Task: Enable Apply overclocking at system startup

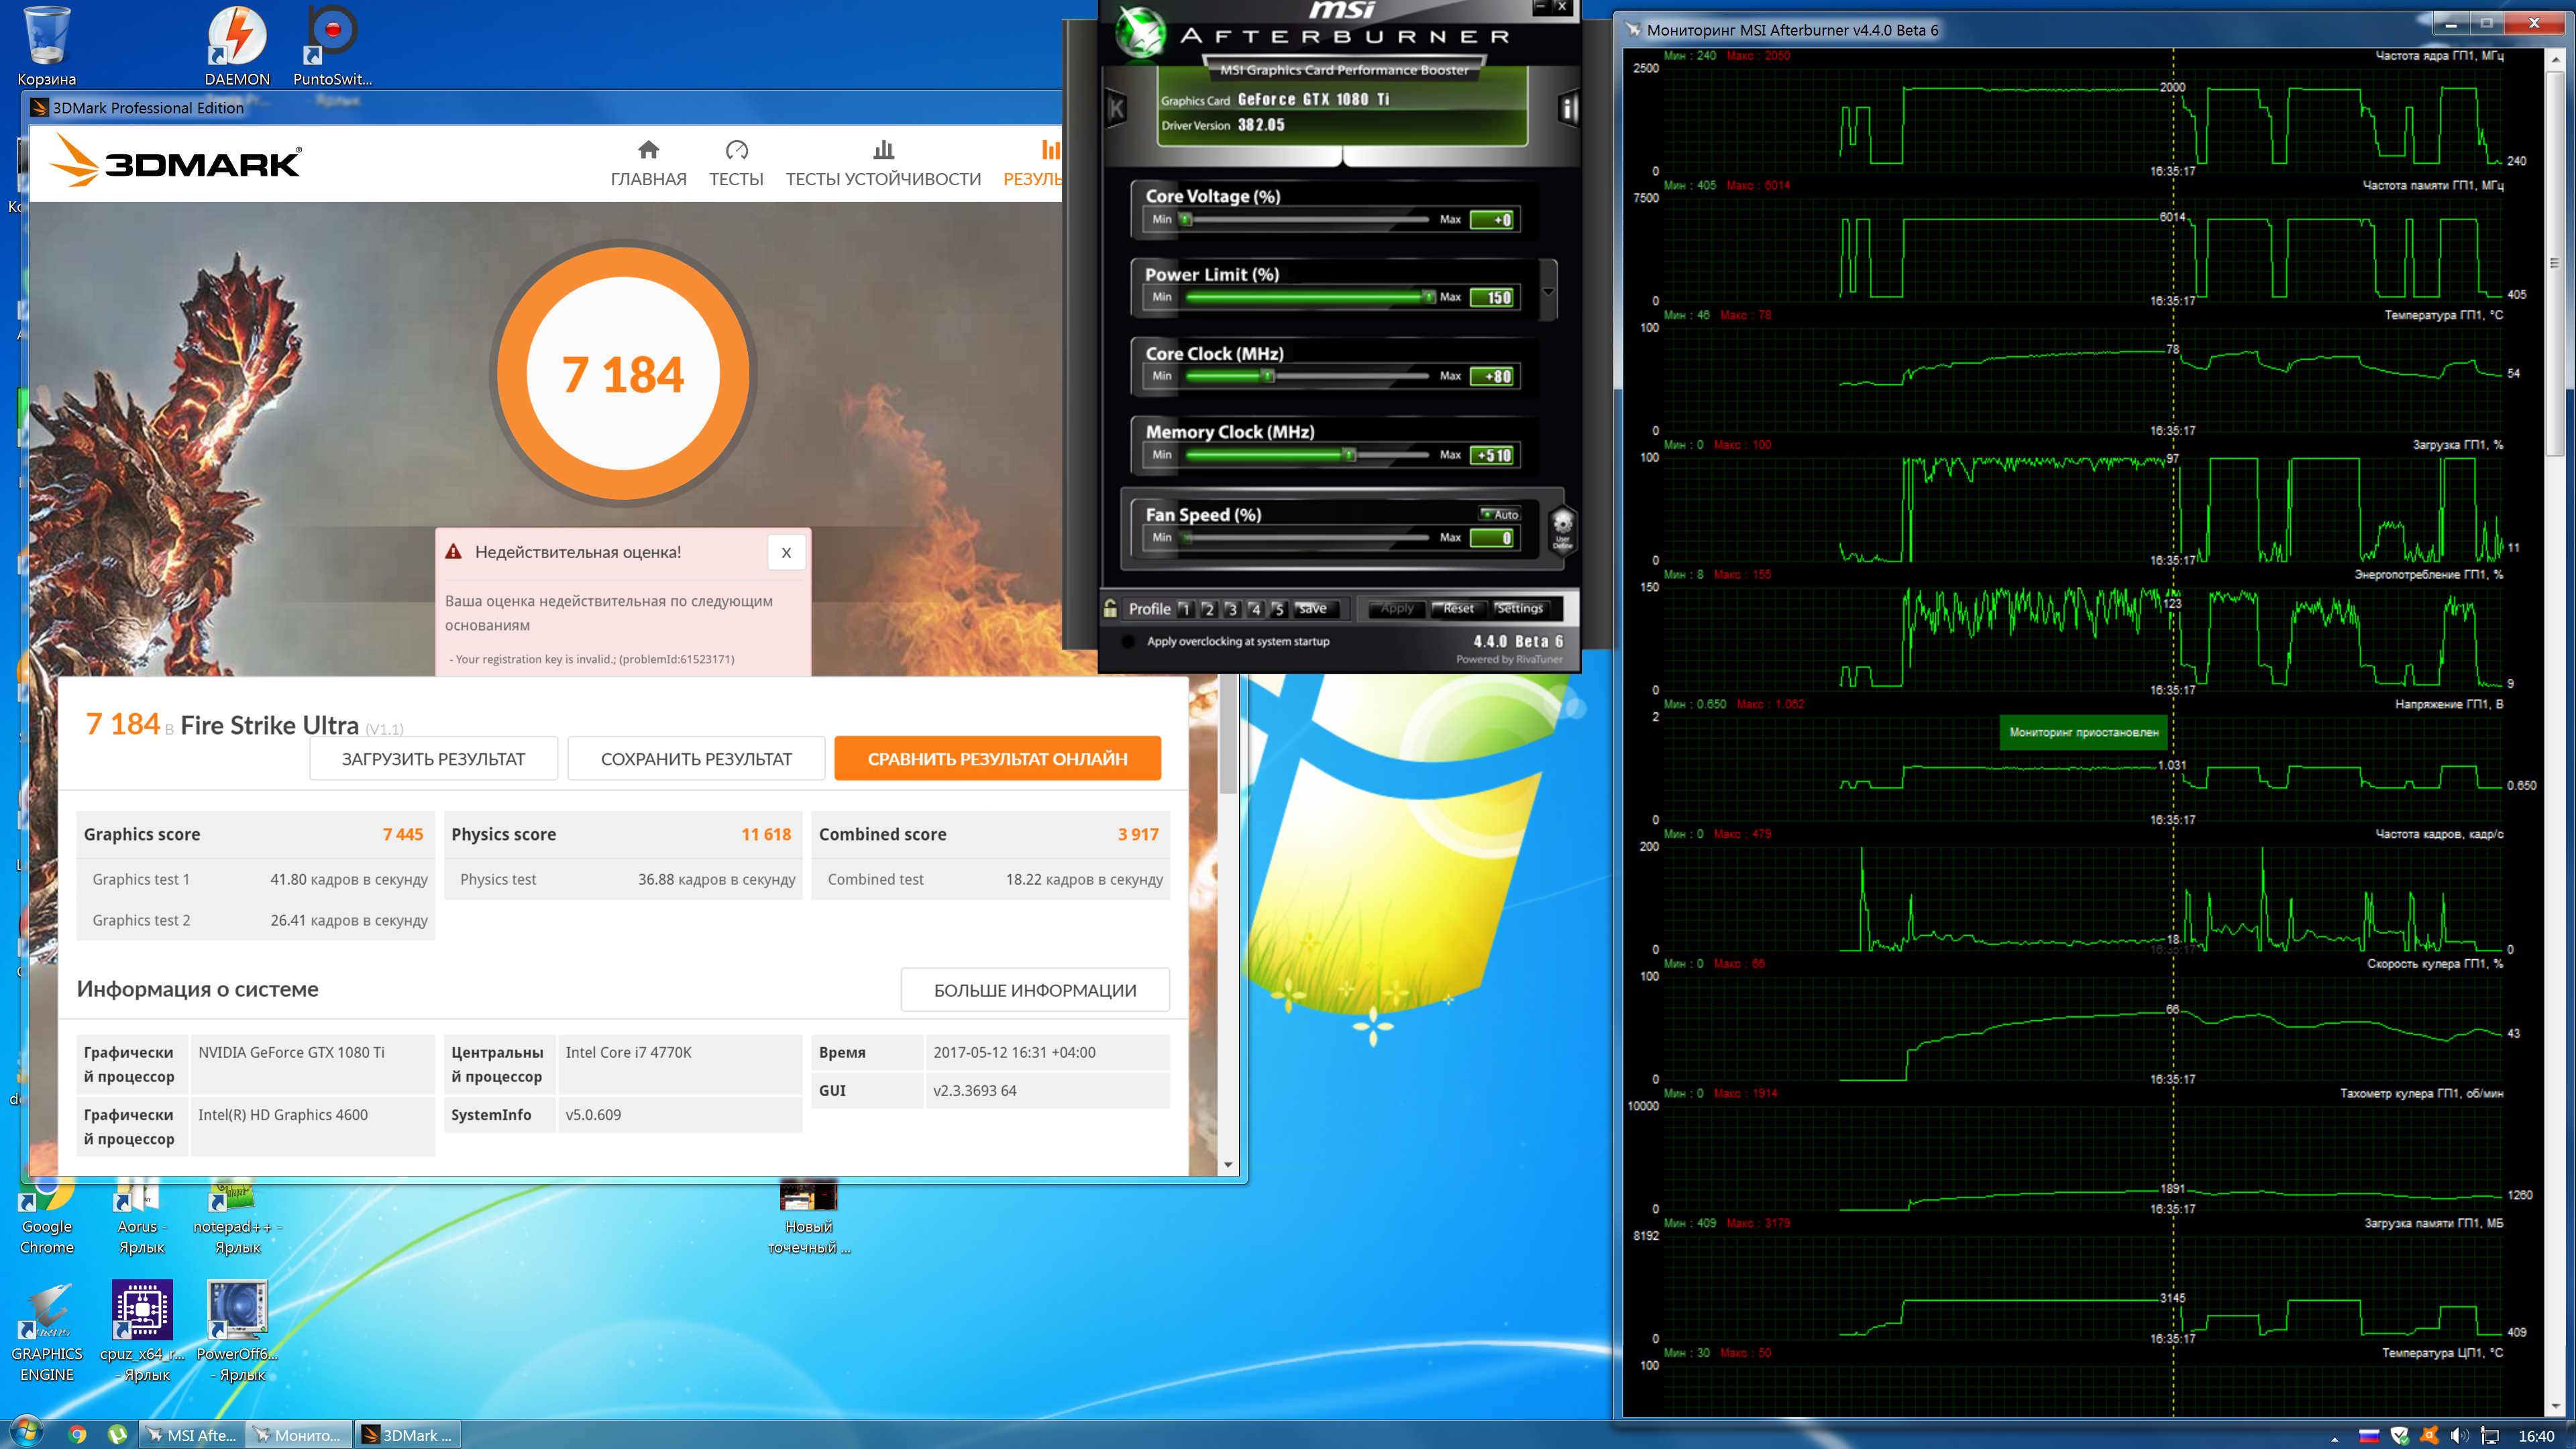Action: [1128, 641]
